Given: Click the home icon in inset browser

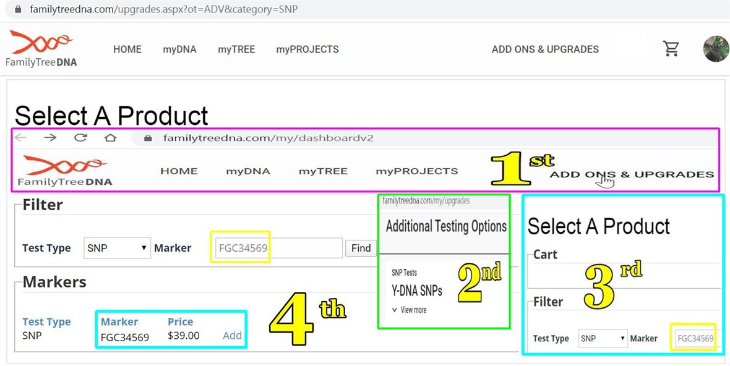Looking at the screenshot, I should click(x=110, y=138).
